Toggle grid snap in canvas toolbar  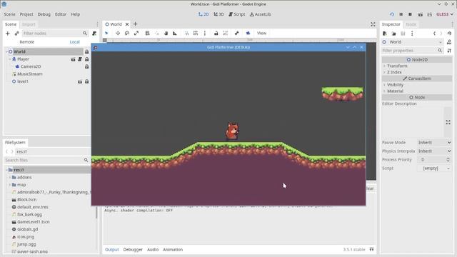pos(196,34)
